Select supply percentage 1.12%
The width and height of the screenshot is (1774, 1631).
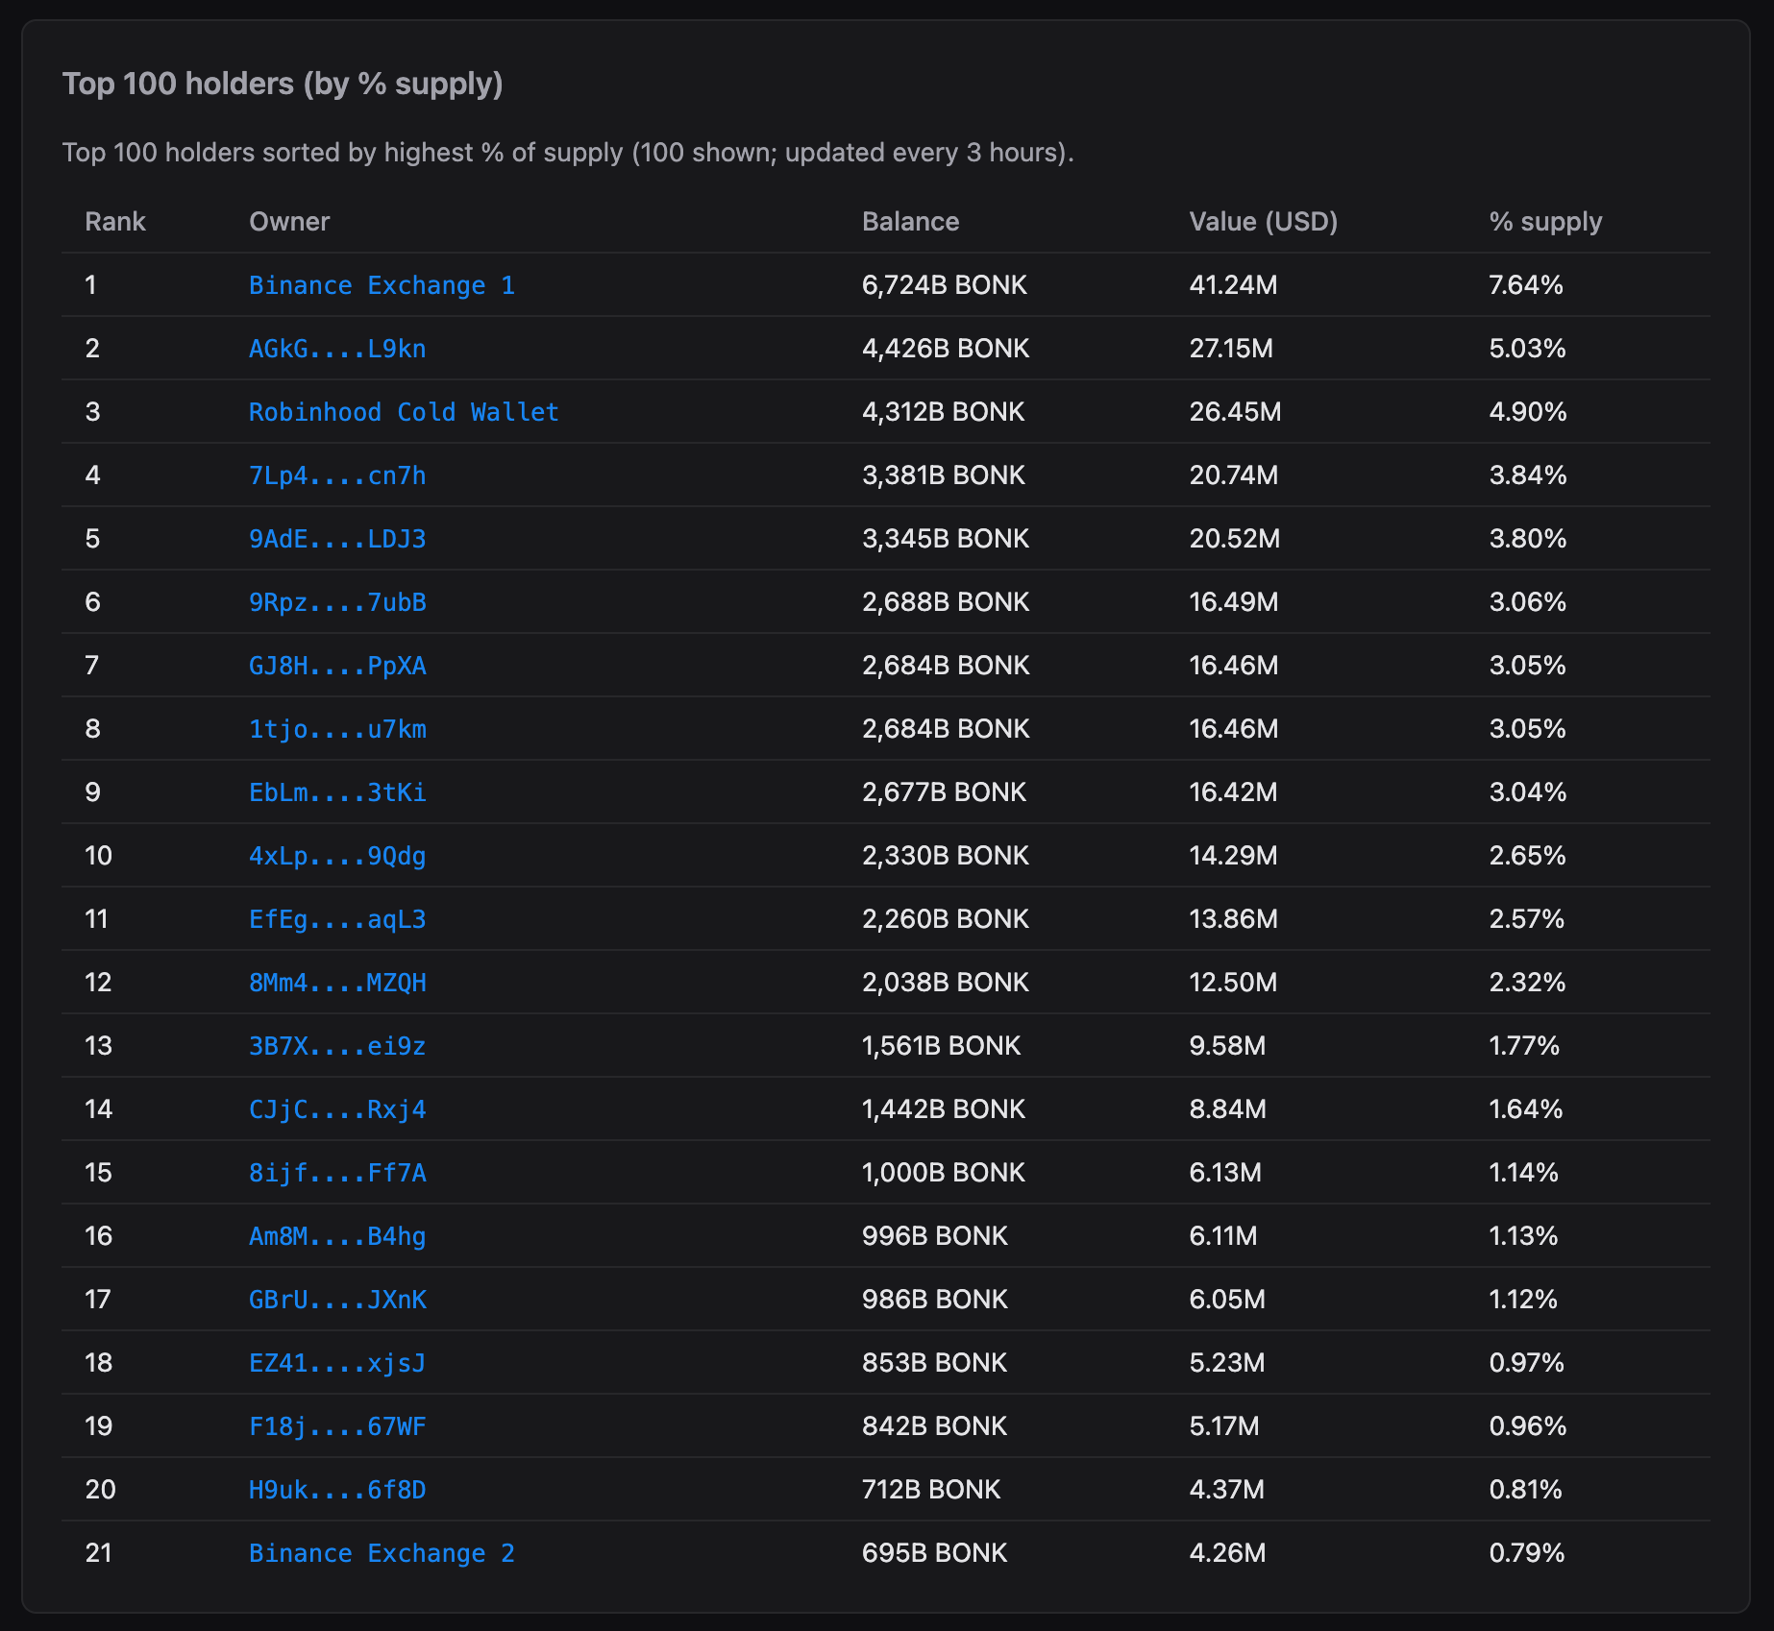pos(1524,1300)
